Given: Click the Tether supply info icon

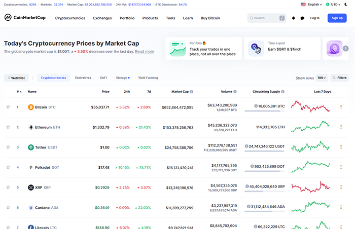Looking at the screenshot, I should (x=246, y=146).
